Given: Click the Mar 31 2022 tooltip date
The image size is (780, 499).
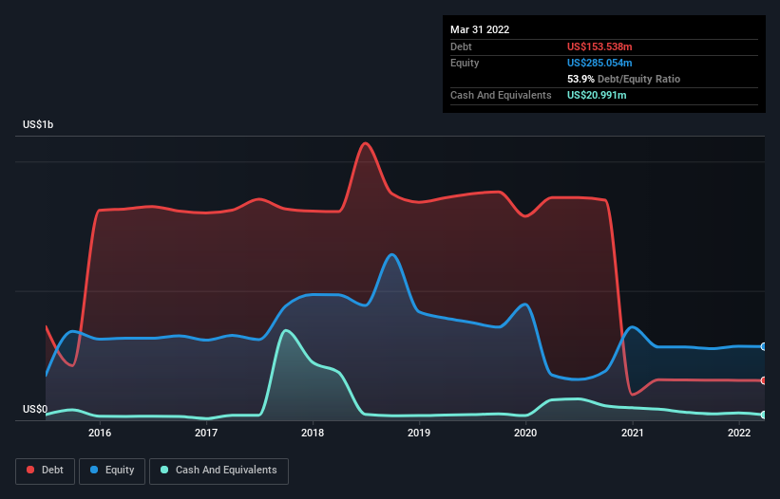Looking at the screenshot, I should pyautogui.click(x=480, y=29).
